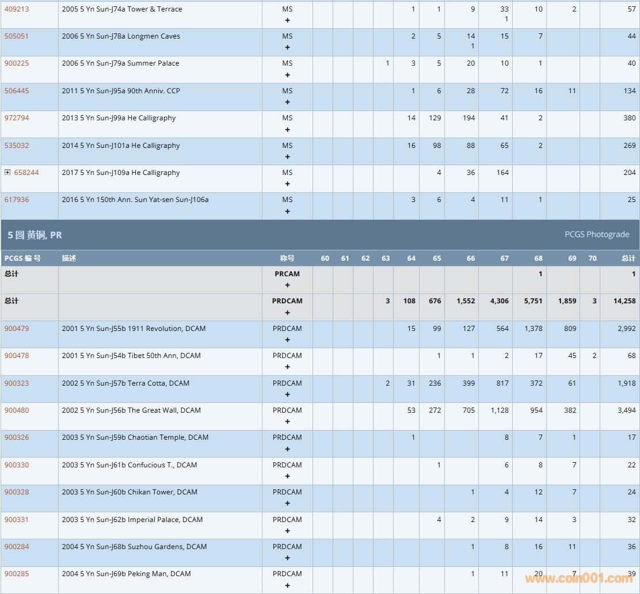Click plus under PRDCAM for Chaotian Temple row
The height and width of the screenshot is (594, 640).
(287, 449)
